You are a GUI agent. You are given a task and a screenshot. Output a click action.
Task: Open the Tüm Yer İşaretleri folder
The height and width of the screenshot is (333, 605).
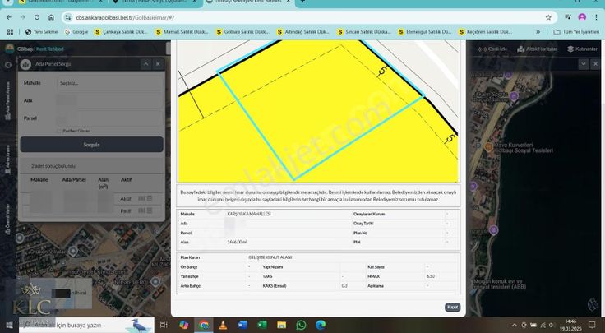click(576, 32)
